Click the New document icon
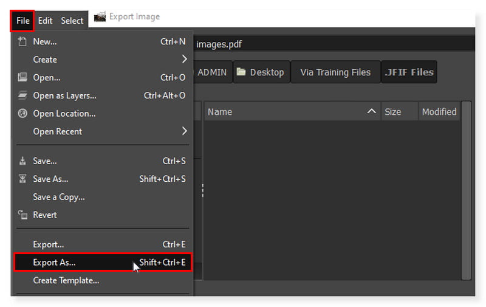 pos(22,41)
